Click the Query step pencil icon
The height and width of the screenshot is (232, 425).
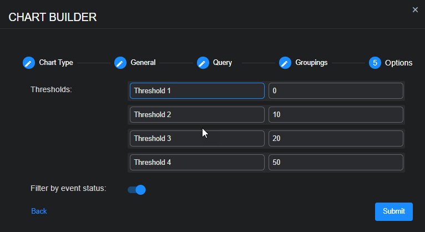point(203,63)
